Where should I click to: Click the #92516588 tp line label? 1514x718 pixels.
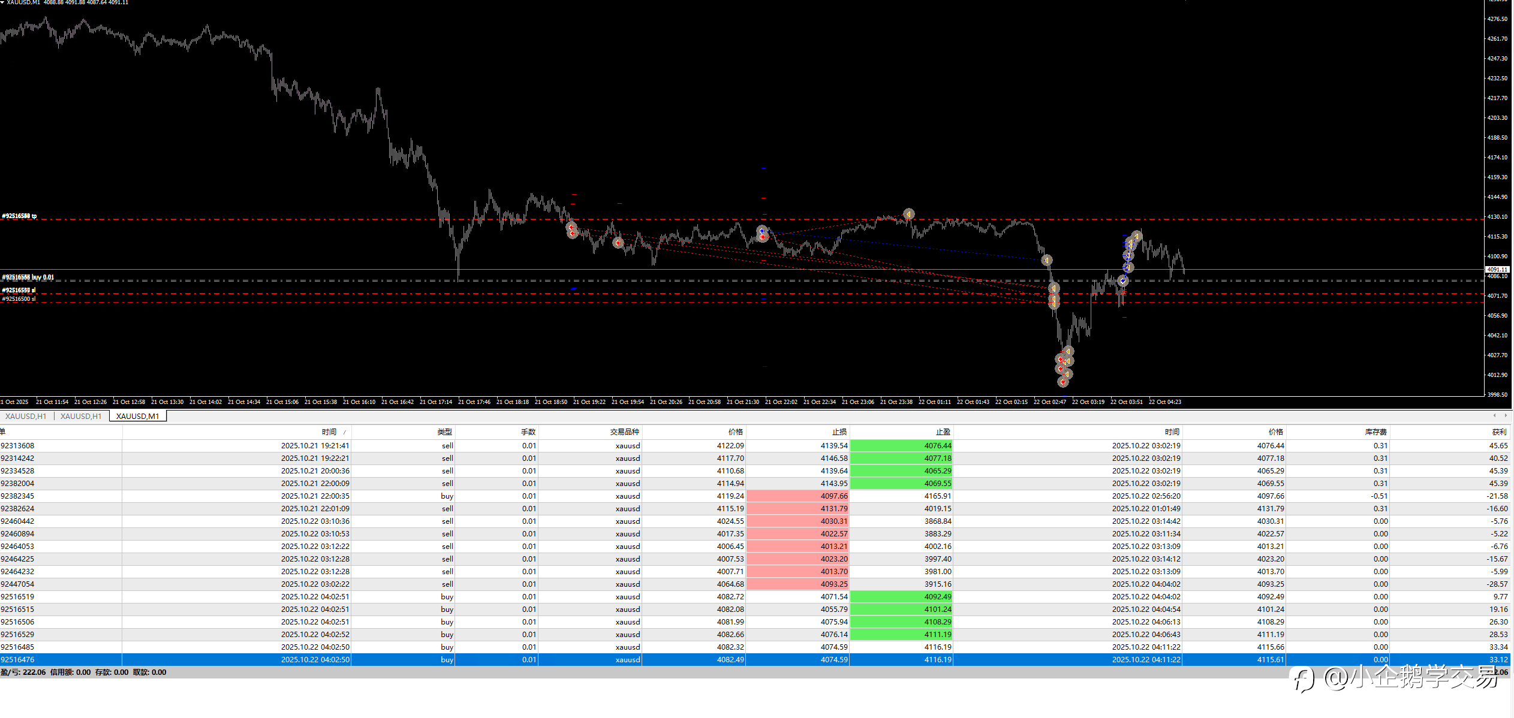pos(19,216)
